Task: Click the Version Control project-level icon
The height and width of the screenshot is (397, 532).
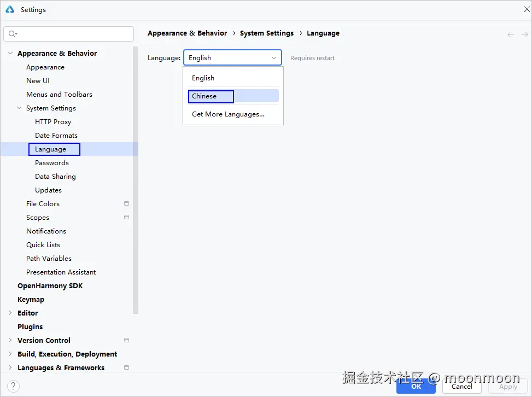Action: pos(126,340)
